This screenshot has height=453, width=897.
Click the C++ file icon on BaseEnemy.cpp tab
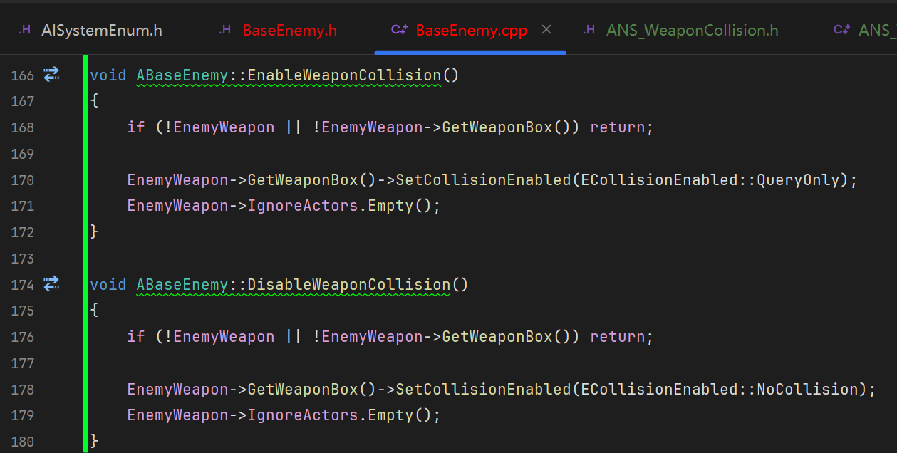[399, 30]
